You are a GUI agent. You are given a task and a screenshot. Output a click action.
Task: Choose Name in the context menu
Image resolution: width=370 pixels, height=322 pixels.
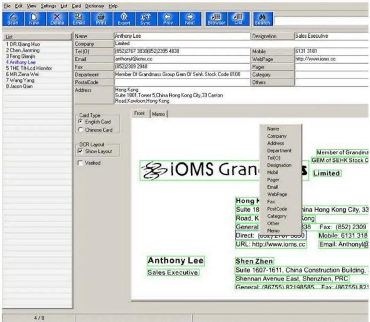(x=280, y=129)
